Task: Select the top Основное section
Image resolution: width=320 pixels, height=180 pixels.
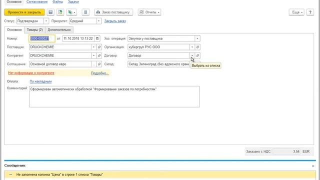Action: [x=14, y=2]
